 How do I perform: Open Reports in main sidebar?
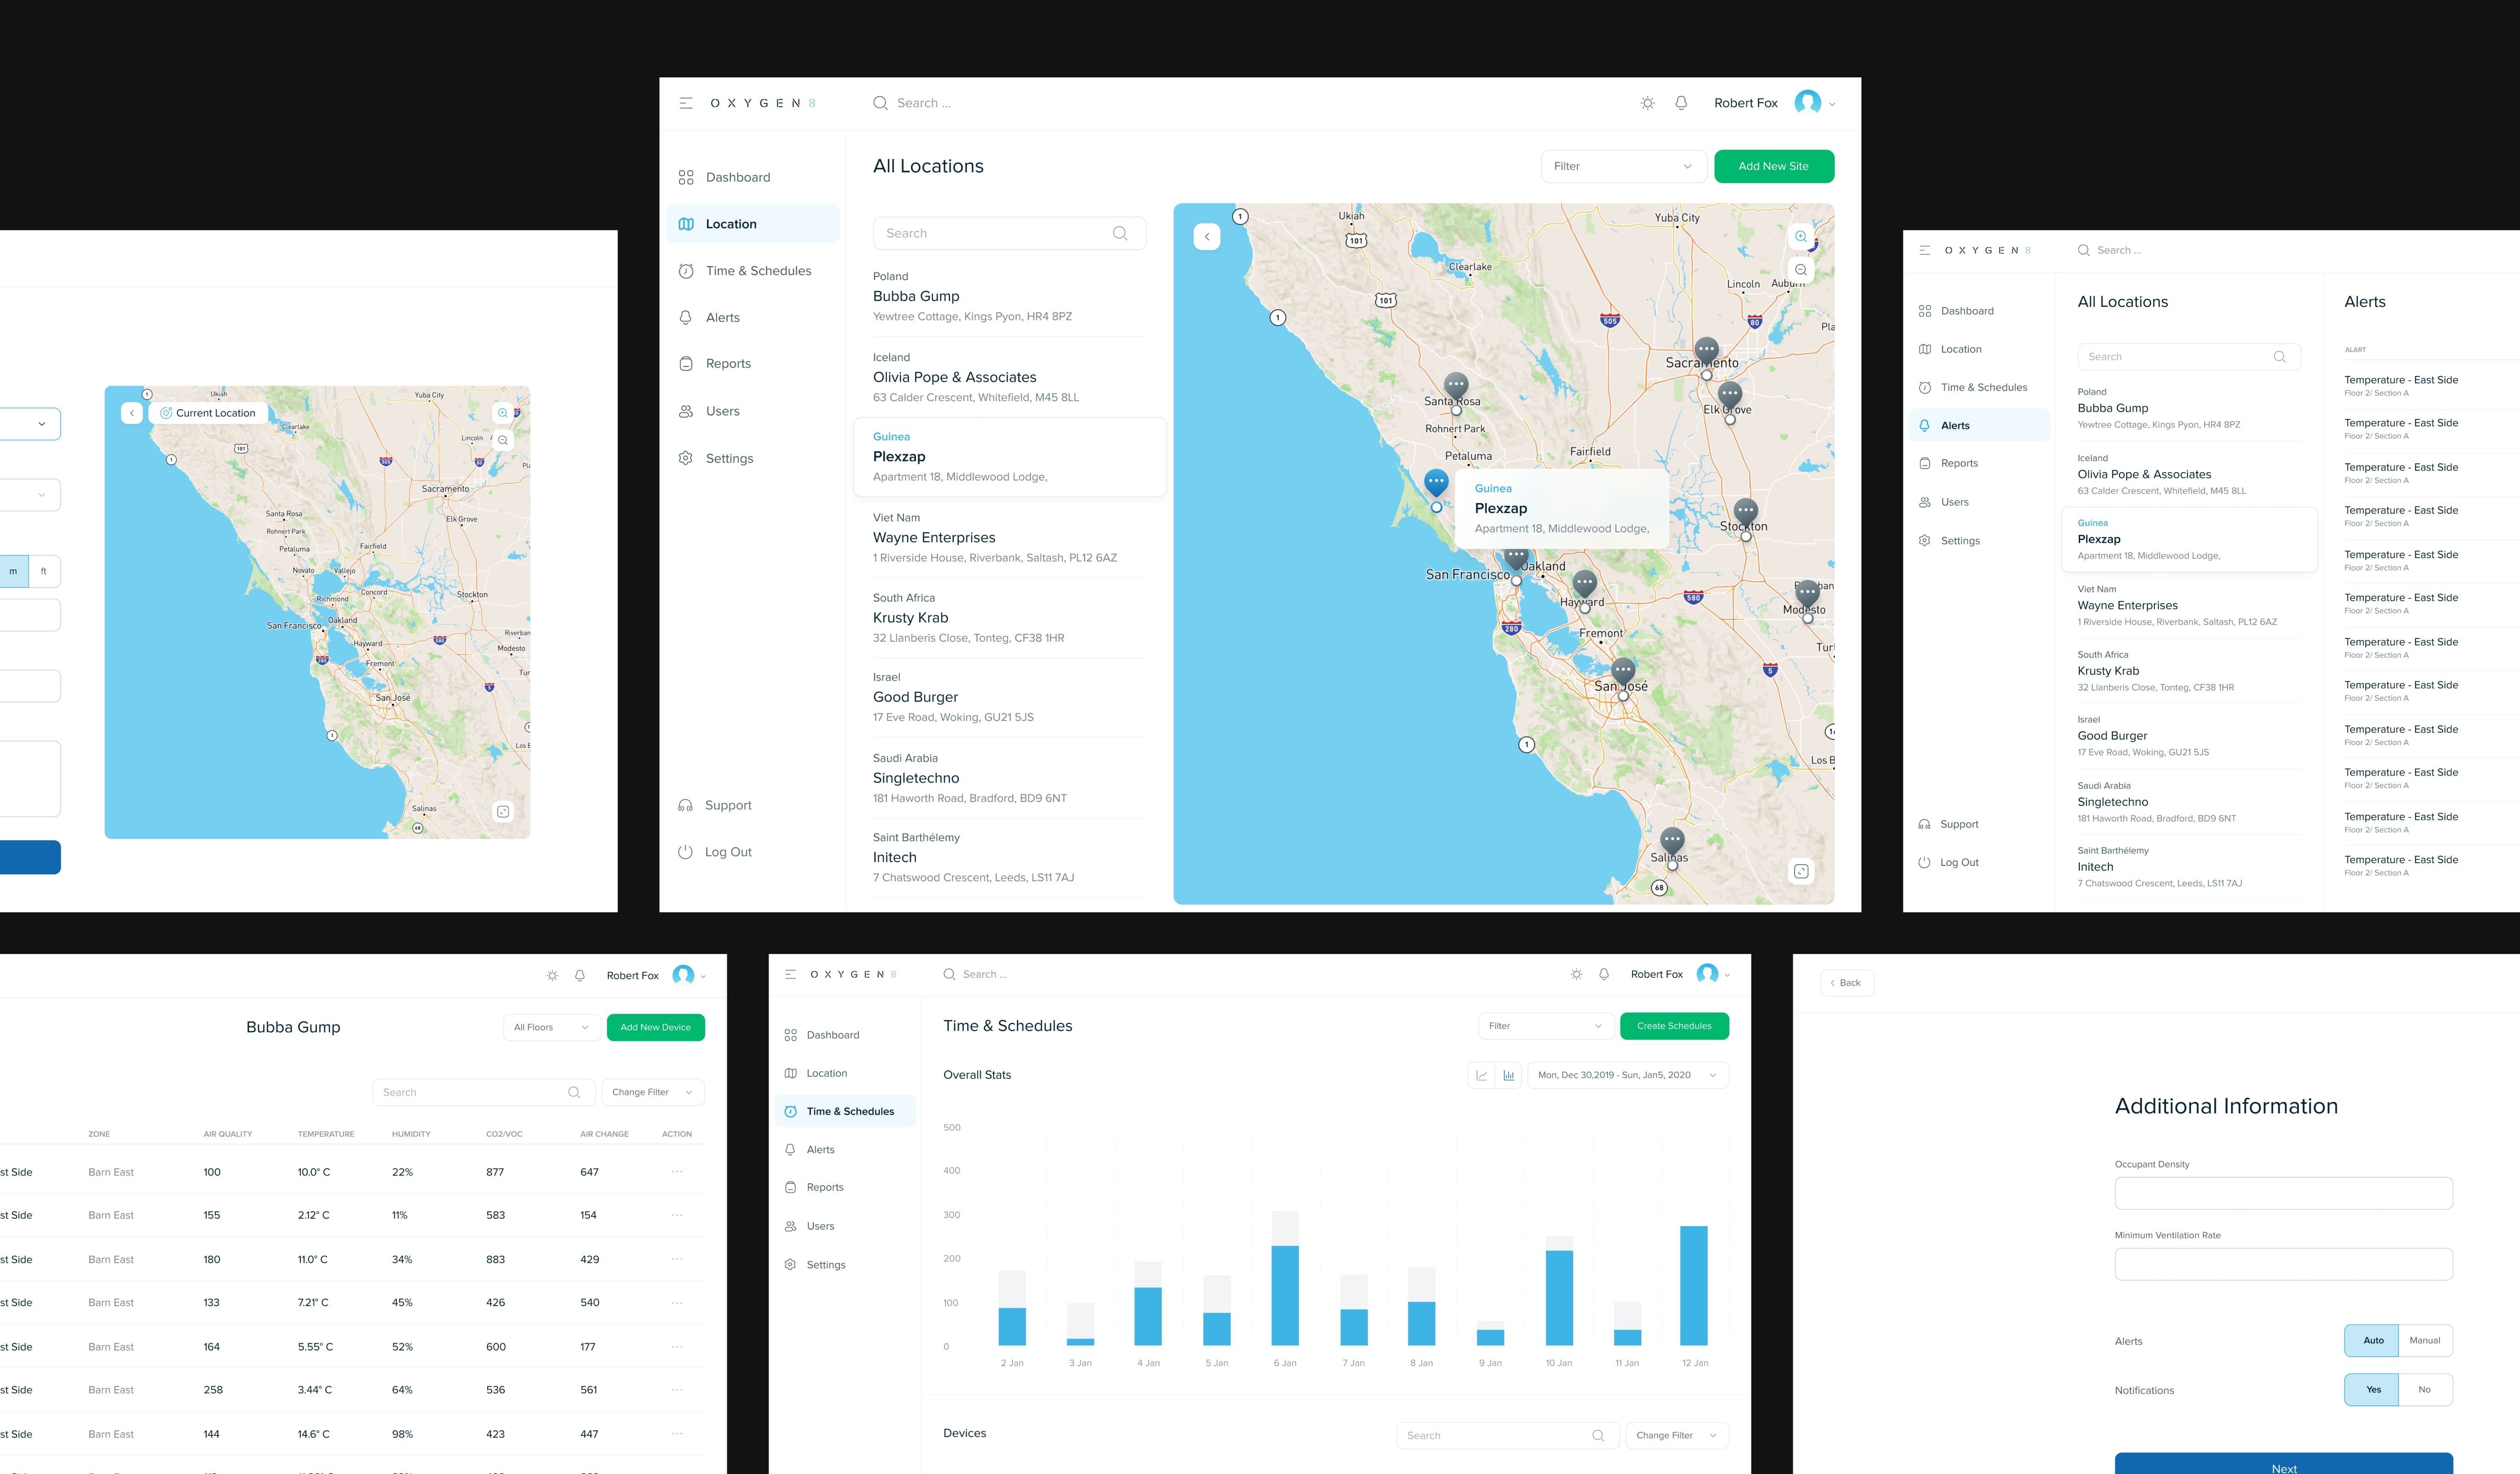[x=752, y=364]
